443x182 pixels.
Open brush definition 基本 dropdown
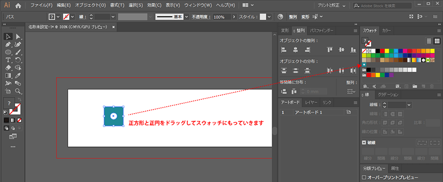tap(187, 17)
